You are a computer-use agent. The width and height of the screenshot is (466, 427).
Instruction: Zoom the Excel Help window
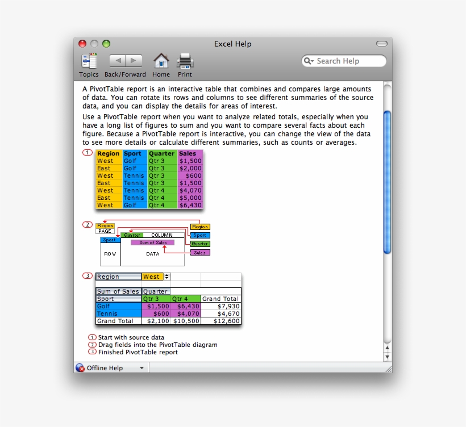point(106,44)
